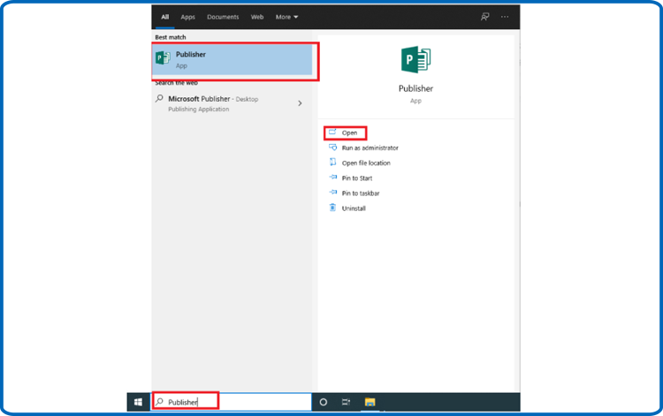This screenshot has width=663, height=416.
Task: Switch to the Documents search tab
Action: click(x=223, y=17)
